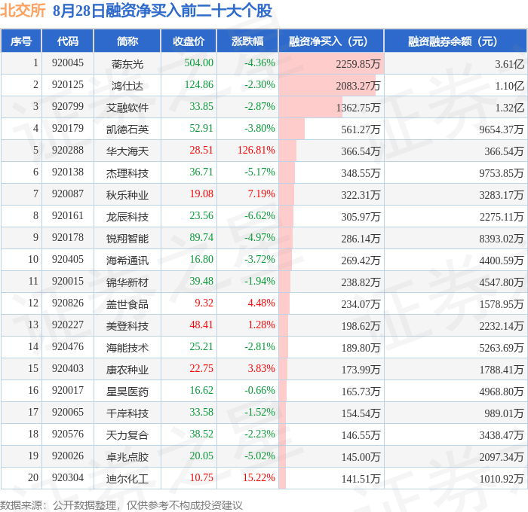Image resolution: width=528 pixels, height=512 pixels.
Task: Click stock code 920178
Action: click(68, 237)
